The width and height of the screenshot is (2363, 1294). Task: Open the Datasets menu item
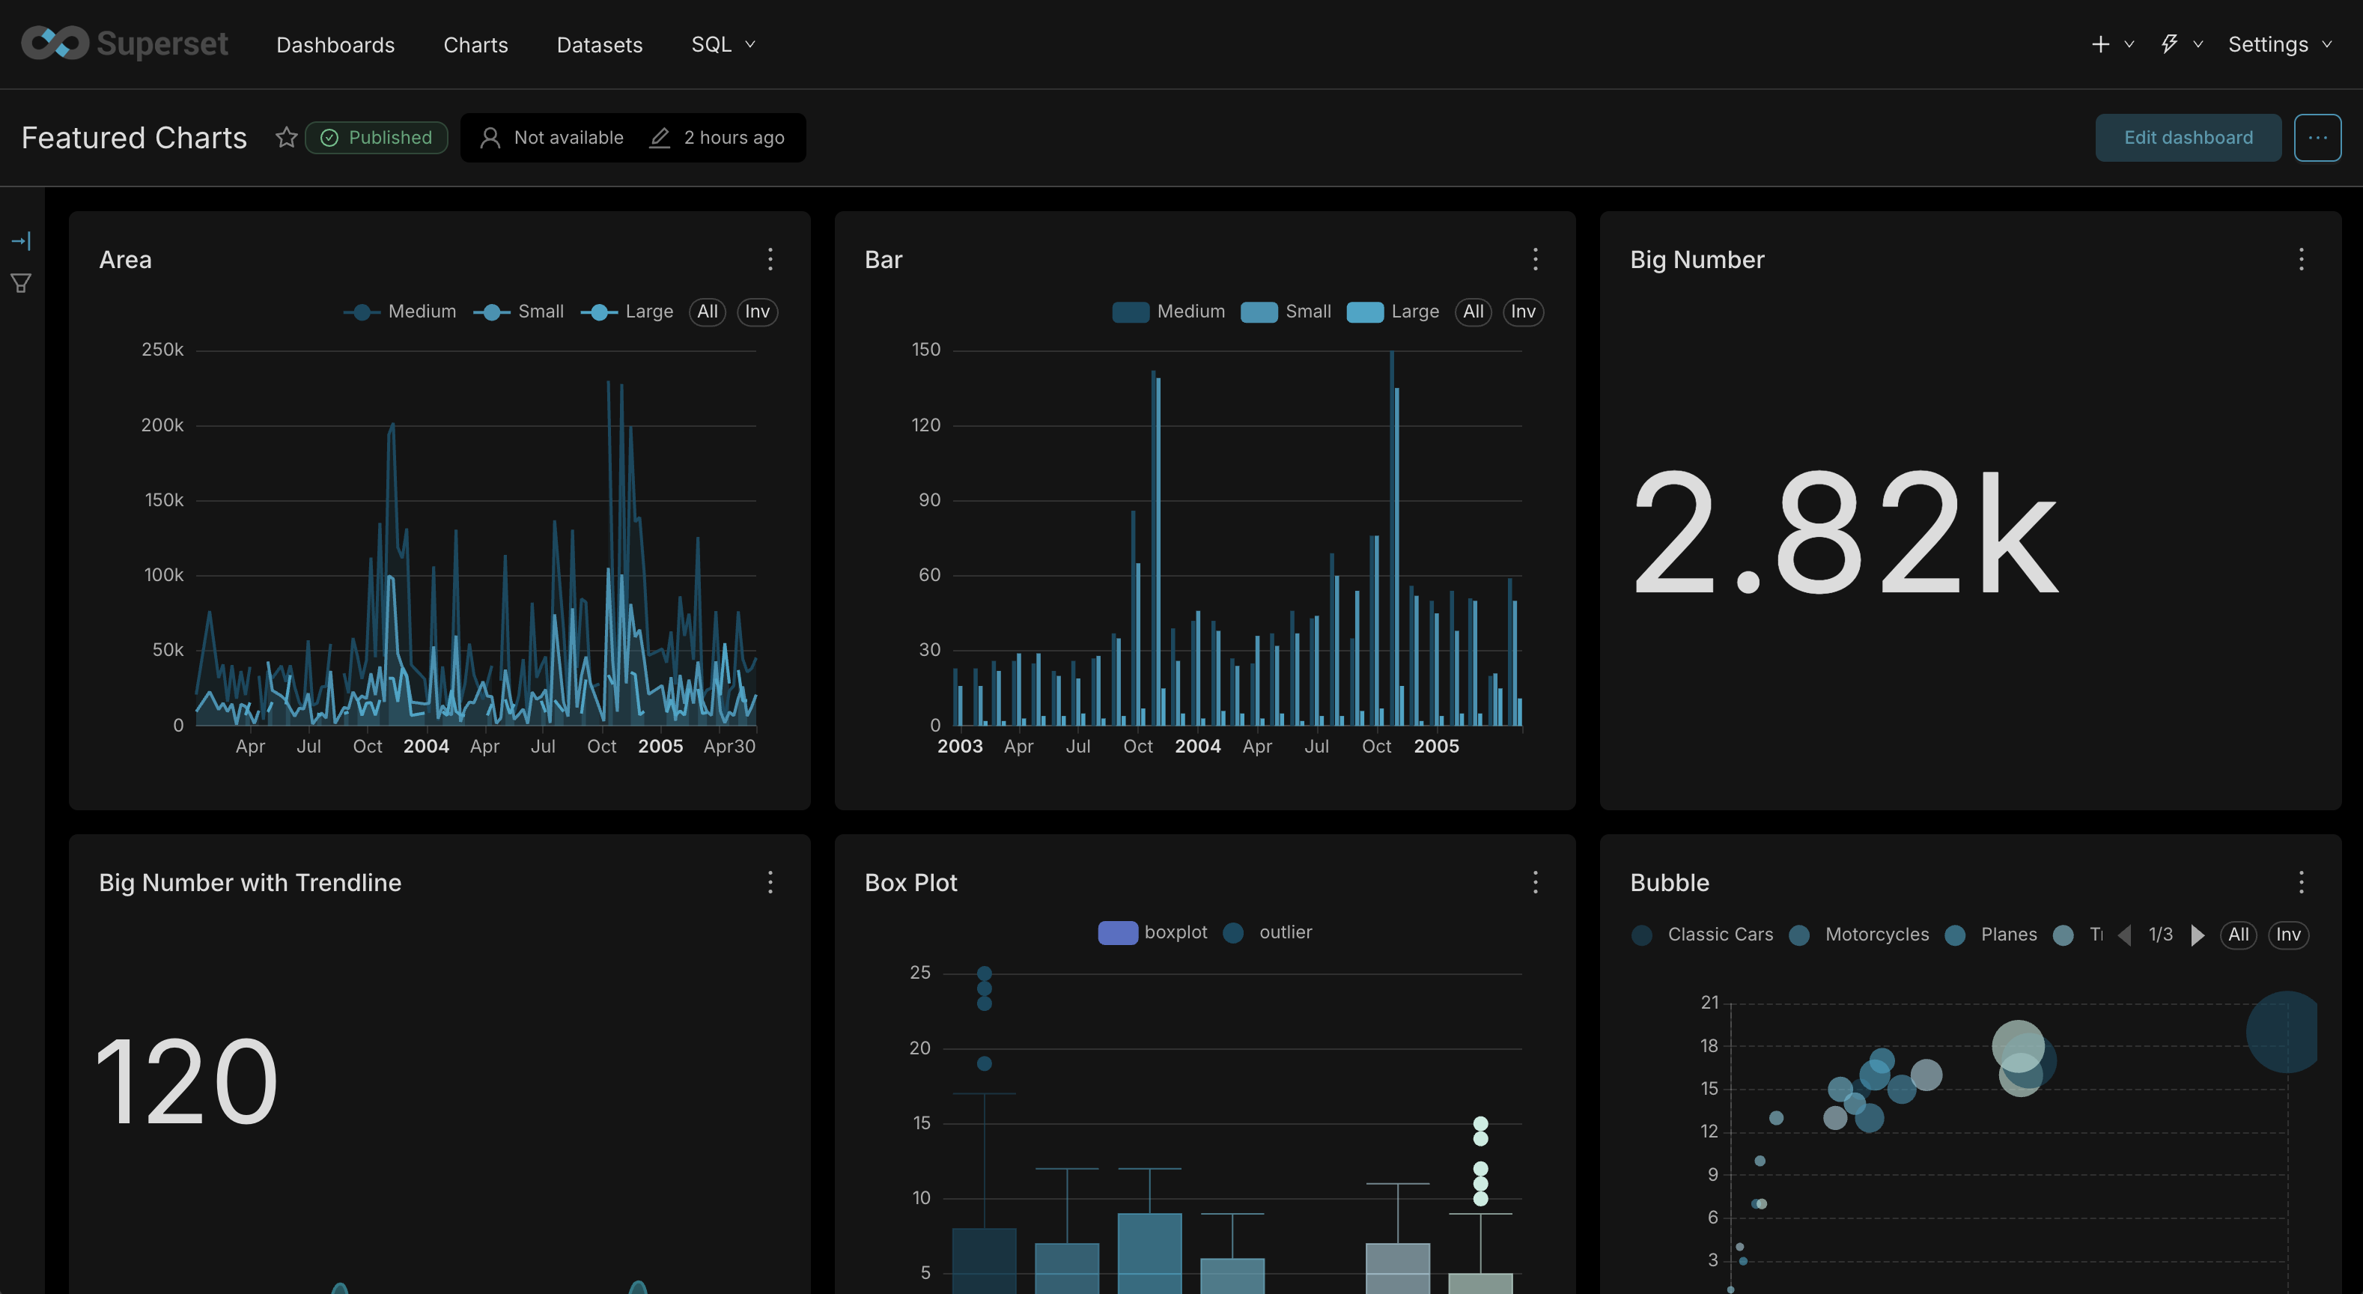(x=599, y=44)
